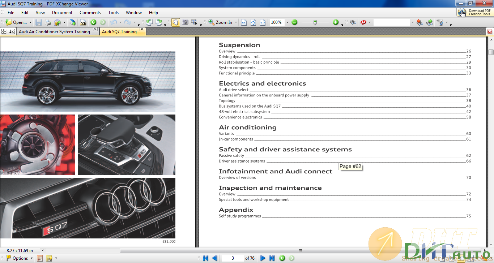This screenshot has height=263, width=494.
Task: Click the Redo icon
Action: tap(128, 22)
